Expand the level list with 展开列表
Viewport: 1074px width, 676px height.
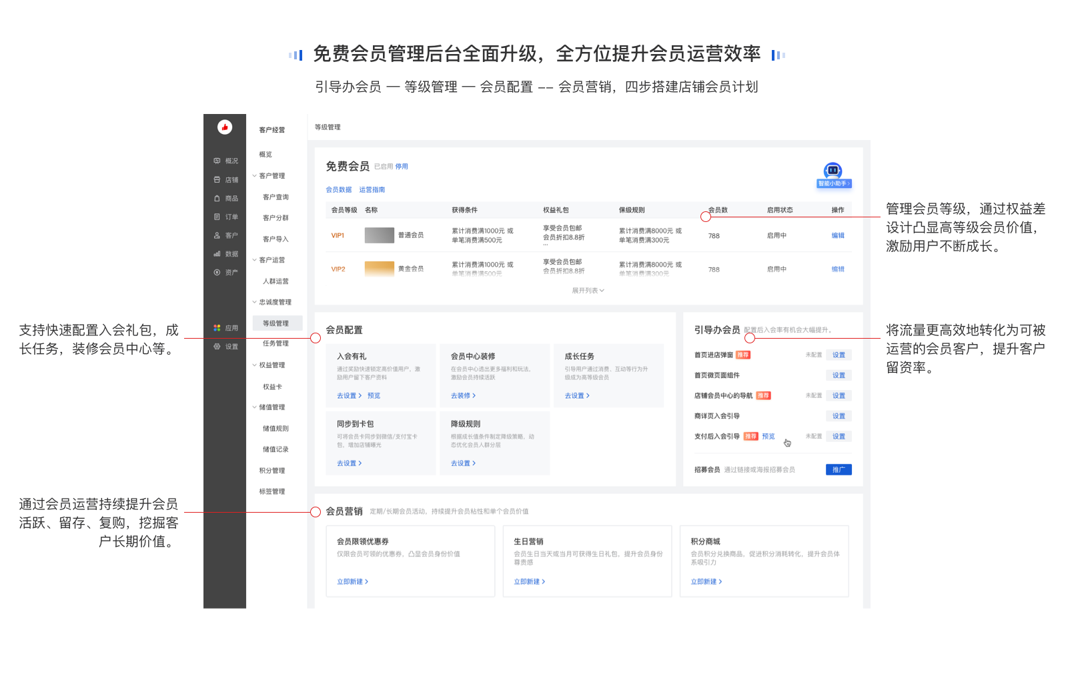click(588, 291)
